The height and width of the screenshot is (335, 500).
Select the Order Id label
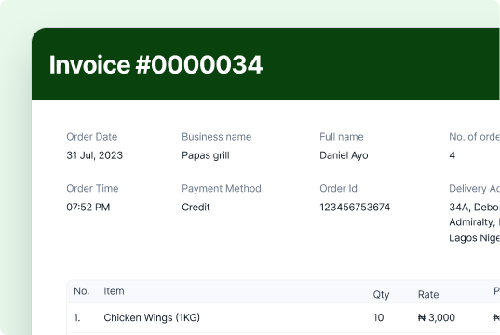[338, 188]
